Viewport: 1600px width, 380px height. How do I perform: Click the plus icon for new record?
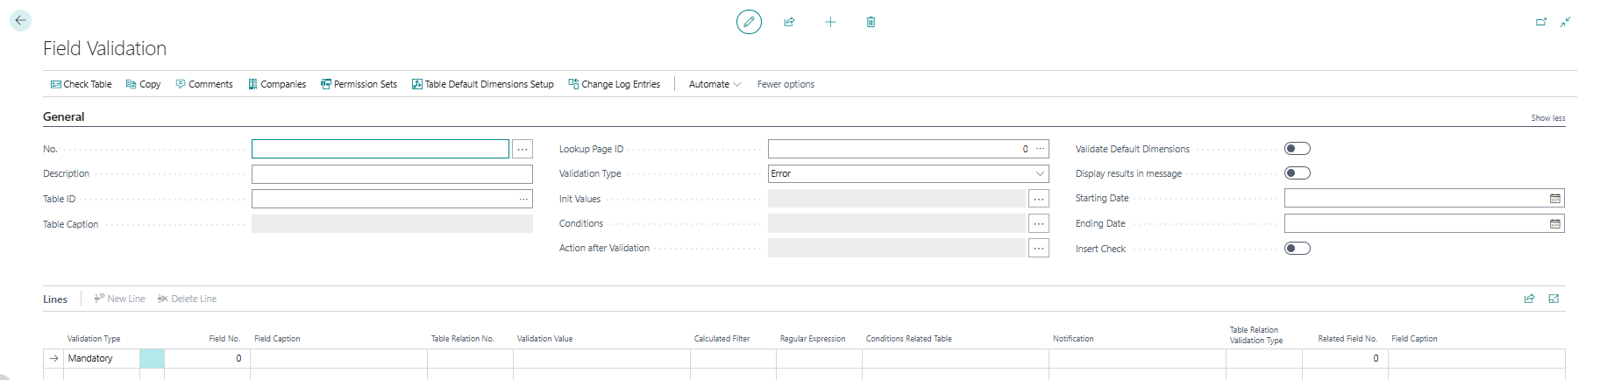(x=830, y=22)
